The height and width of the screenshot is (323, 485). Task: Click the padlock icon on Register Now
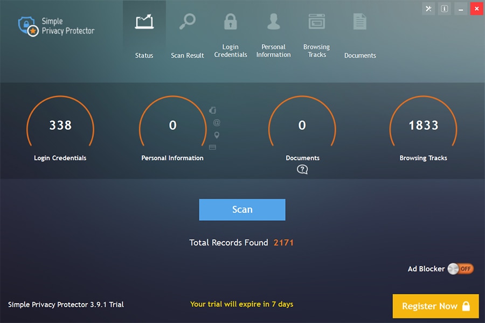pos(466,306)
